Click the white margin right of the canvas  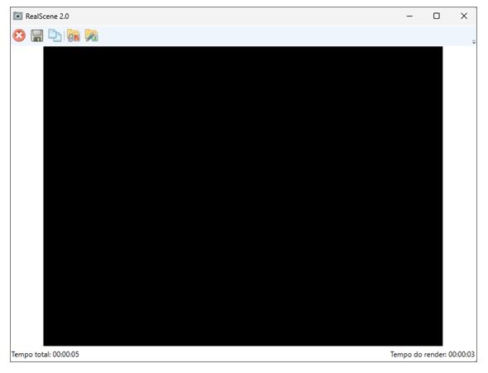pyautogui.click(x=459, y=196)
